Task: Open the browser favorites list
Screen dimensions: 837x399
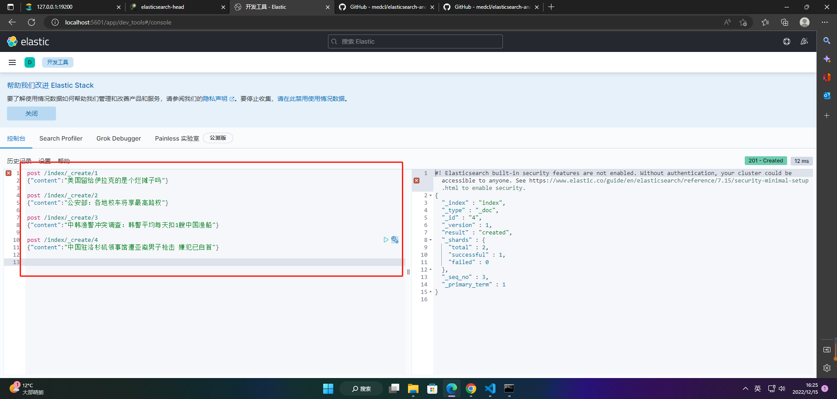Action: click(765, 22)
